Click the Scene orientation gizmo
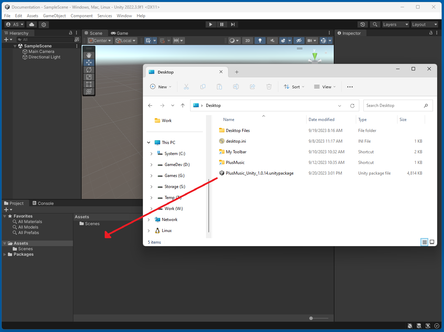This screenshot has width=444, height=332. 315,56
